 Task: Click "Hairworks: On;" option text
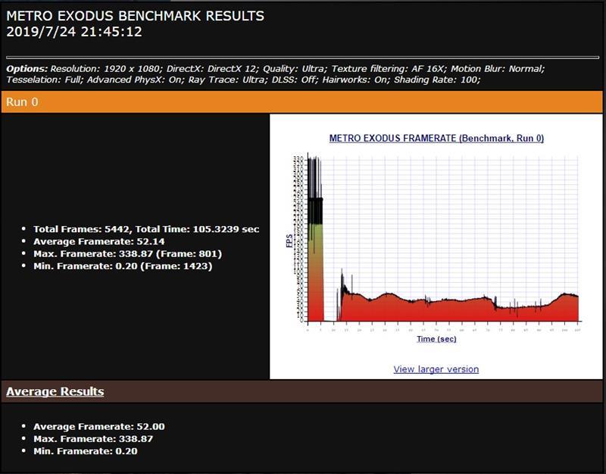(x=357, y=80)
